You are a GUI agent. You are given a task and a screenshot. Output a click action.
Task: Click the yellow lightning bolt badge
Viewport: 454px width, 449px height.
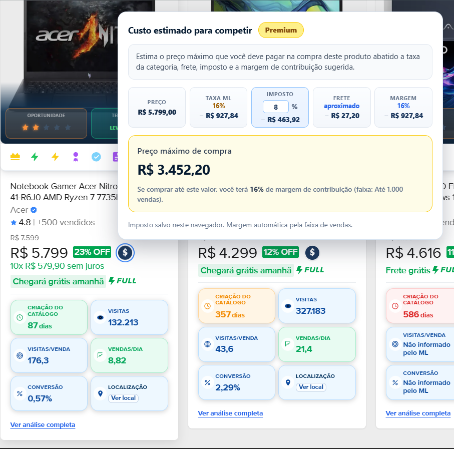[x=55, y=157]
